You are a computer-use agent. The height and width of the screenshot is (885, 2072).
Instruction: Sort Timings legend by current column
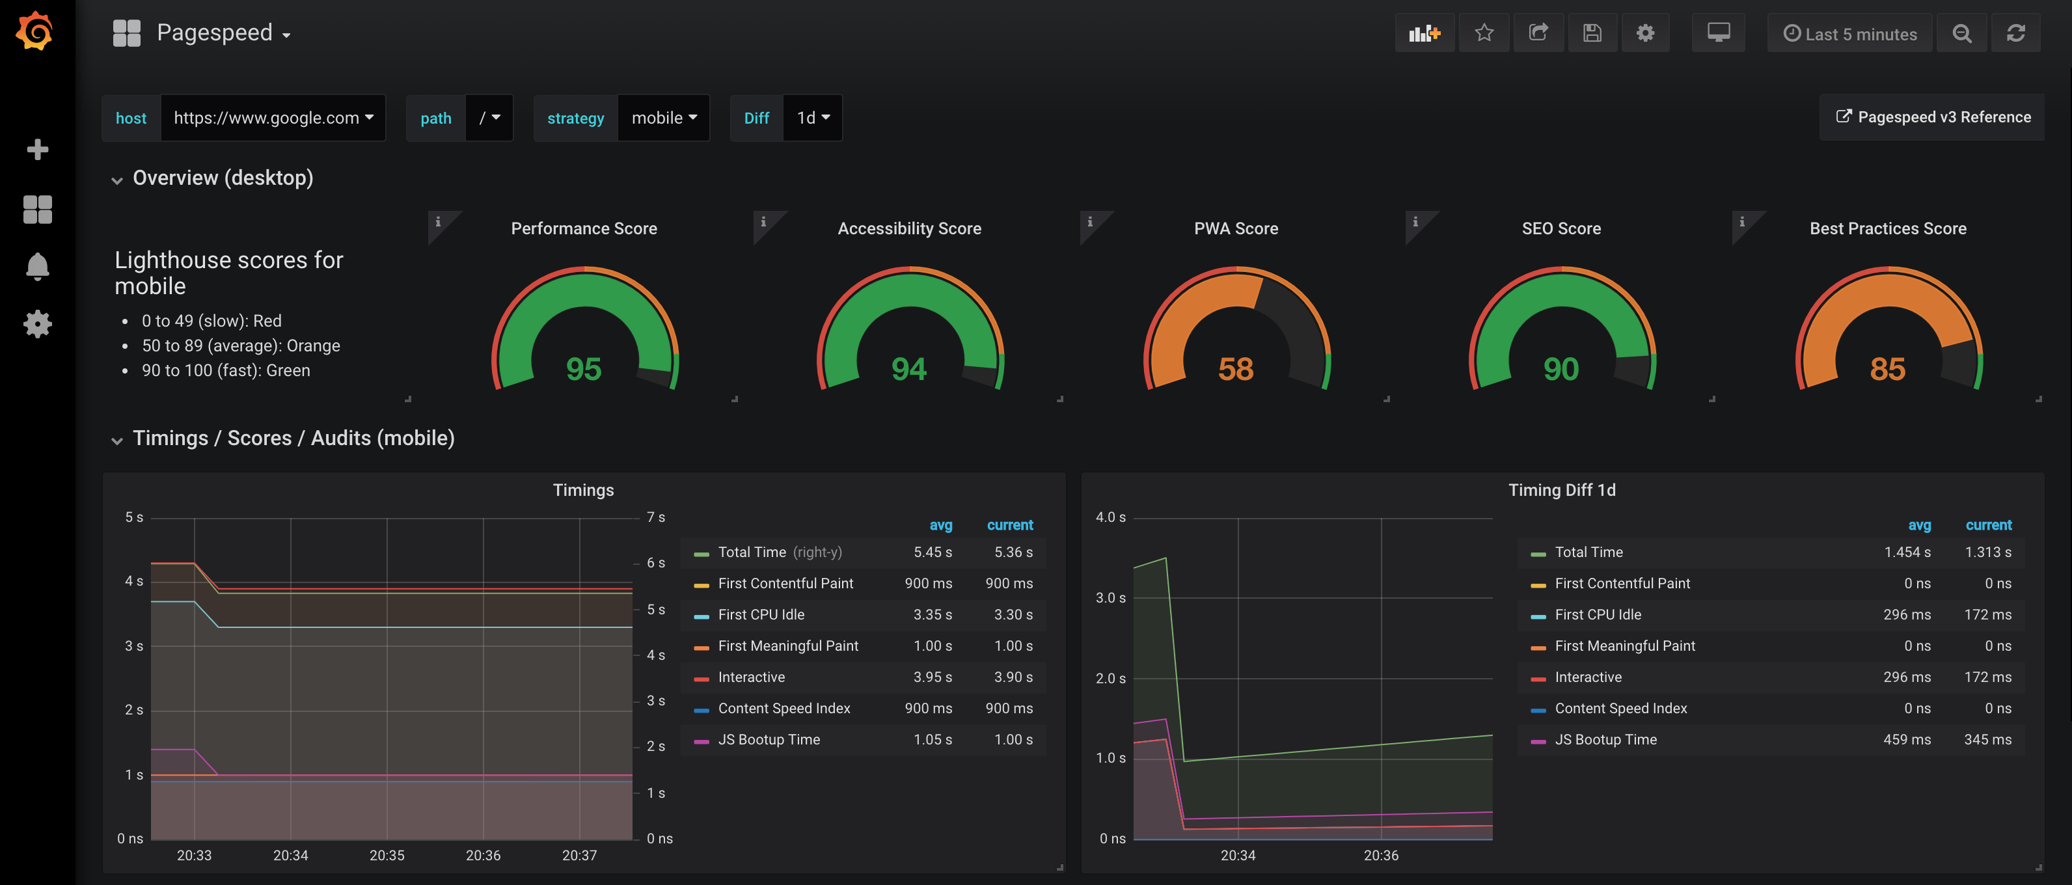(1009, 525)
